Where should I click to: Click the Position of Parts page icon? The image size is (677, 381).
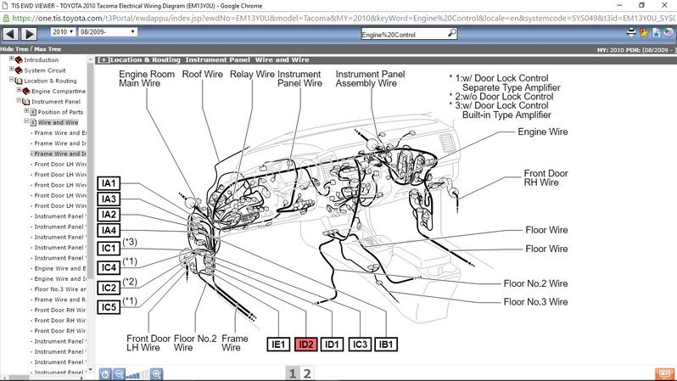coord(33,112)
